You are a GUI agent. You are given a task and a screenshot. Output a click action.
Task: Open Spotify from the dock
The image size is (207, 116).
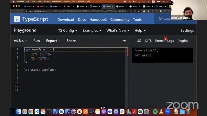click(155, 112)
